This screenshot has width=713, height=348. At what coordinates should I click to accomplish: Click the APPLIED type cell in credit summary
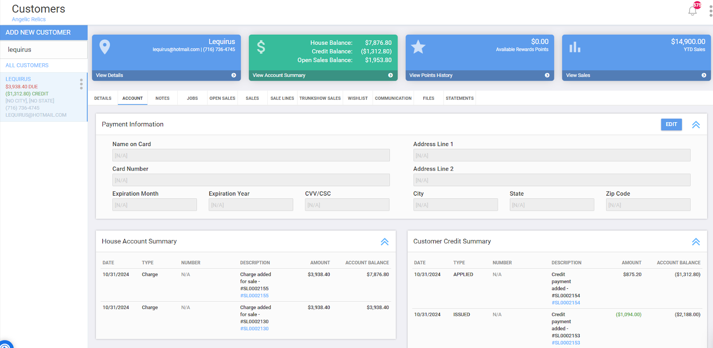(x=463, y=274)
